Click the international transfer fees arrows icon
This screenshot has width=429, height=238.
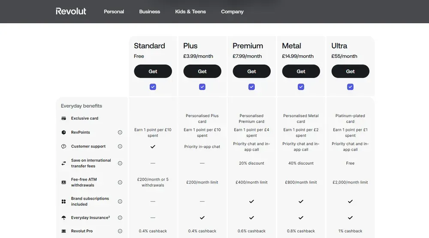point(63,163)
